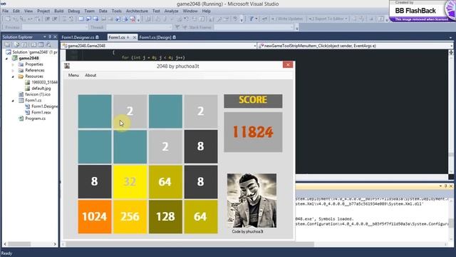
Task: Click the editor split handle above vertical scrollbar
Action: (451, 52)
